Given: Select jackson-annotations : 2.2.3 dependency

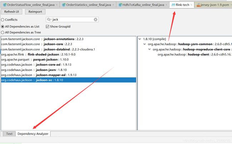Looking at the screenshot, I should click(x=69, y=39).
